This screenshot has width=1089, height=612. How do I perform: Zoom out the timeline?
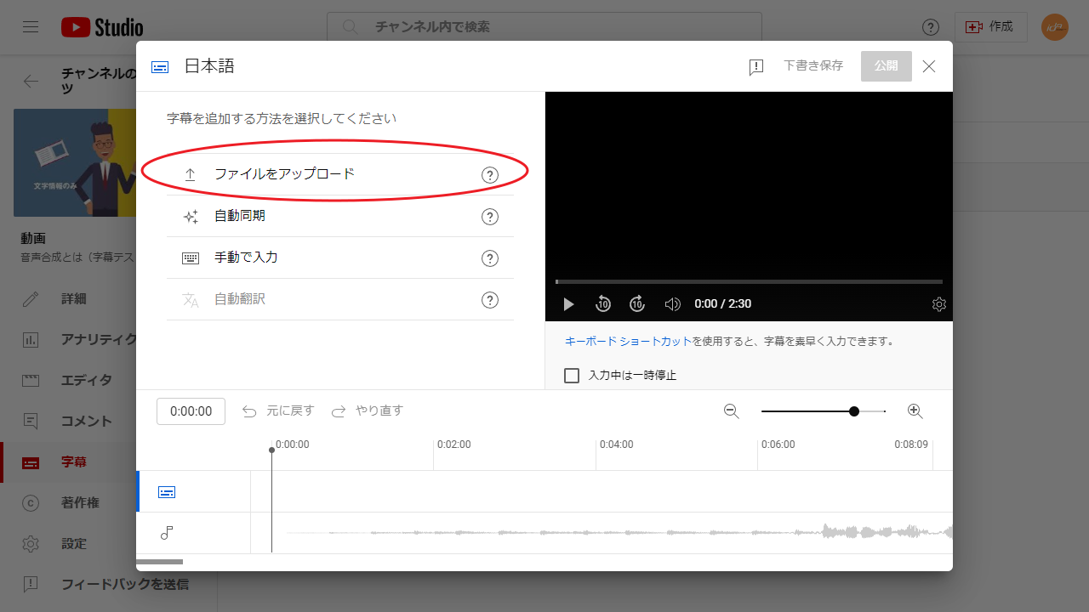(x=731, y=411)
